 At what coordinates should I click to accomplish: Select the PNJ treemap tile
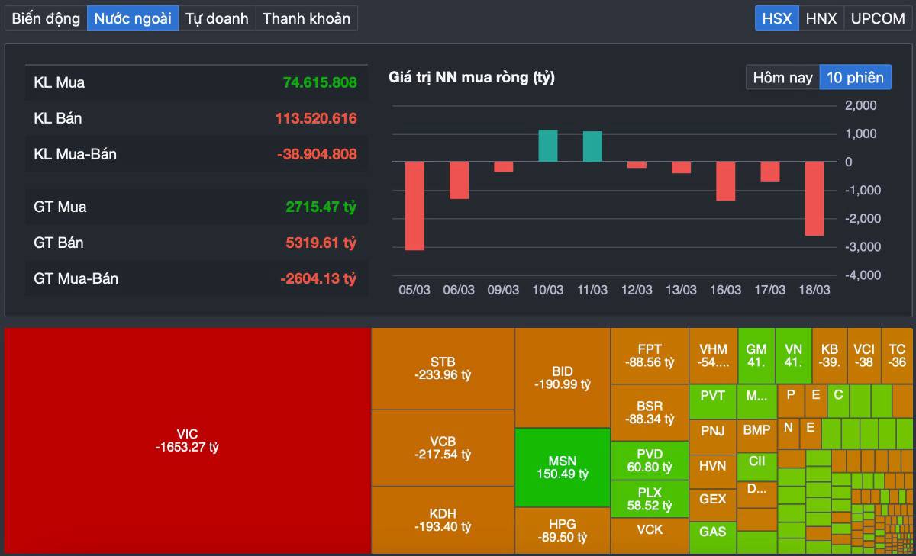click(713, 436)
